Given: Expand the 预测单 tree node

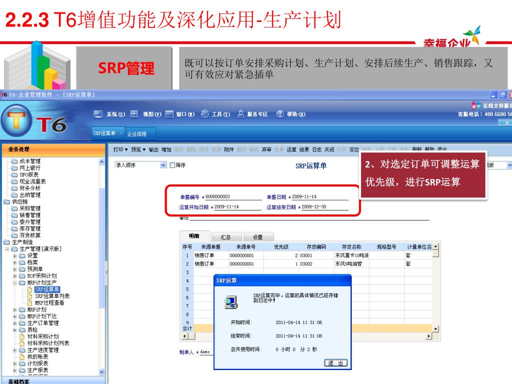Looking at the screenshot, I should tap(14, 269).
